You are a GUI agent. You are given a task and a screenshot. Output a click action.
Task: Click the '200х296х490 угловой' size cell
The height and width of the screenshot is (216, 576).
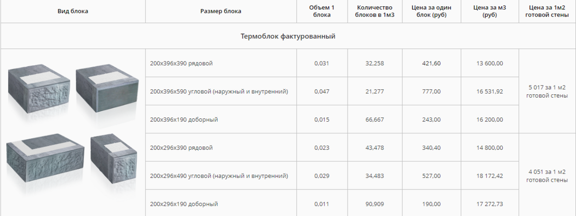point(221,176)
